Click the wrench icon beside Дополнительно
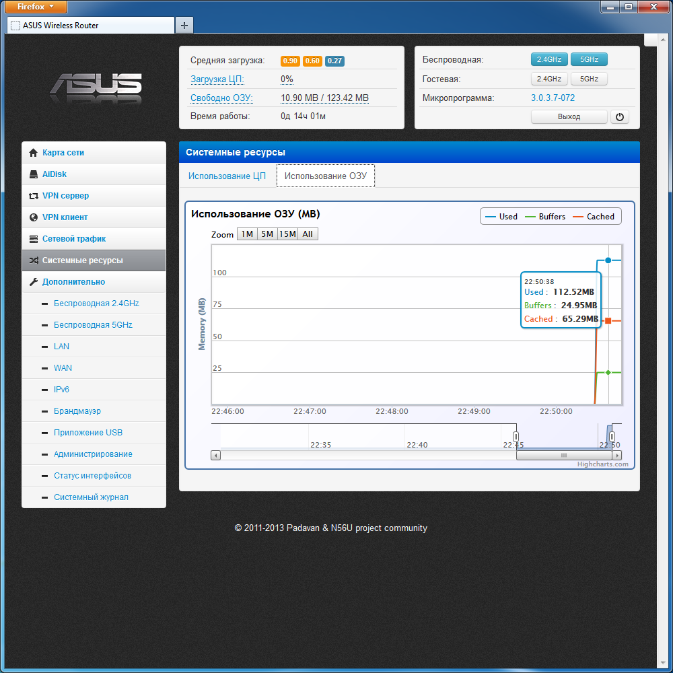673x673 pixels. [33, 281]
